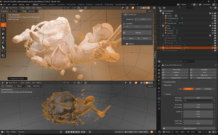Select the Measure tool in top viewport
Image resolution: width=218 pixels, height=135 pixels.
(x=3, y=47)
